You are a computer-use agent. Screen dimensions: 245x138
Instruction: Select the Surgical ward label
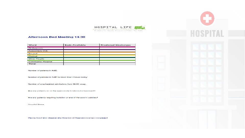click(33, 53)
